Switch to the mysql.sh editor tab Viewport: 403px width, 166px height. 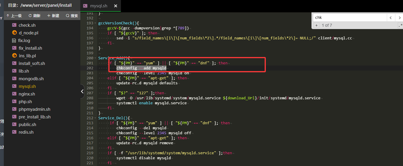99,6
